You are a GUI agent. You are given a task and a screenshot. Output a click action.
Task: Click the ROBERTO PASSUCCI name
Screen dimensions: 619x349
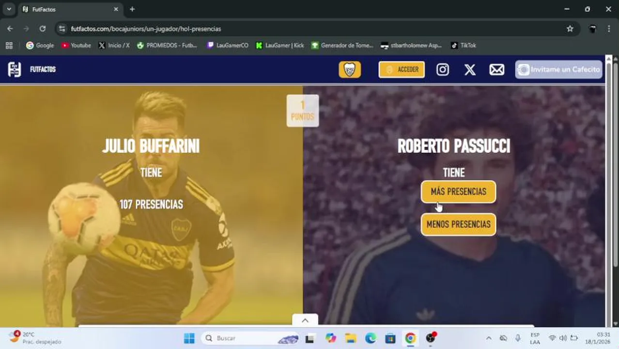click(x=454, y=146)
